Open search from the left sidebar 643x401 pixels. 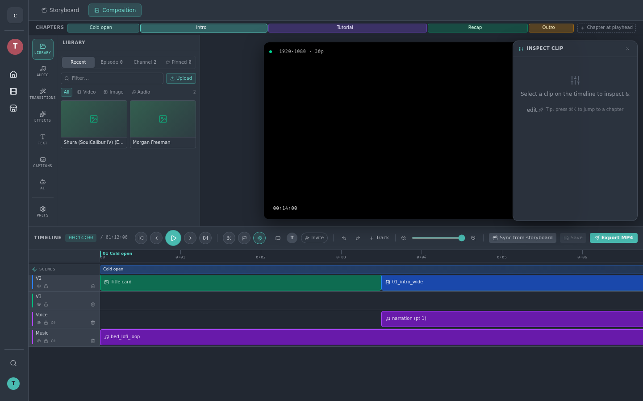(x=13, y=363)
